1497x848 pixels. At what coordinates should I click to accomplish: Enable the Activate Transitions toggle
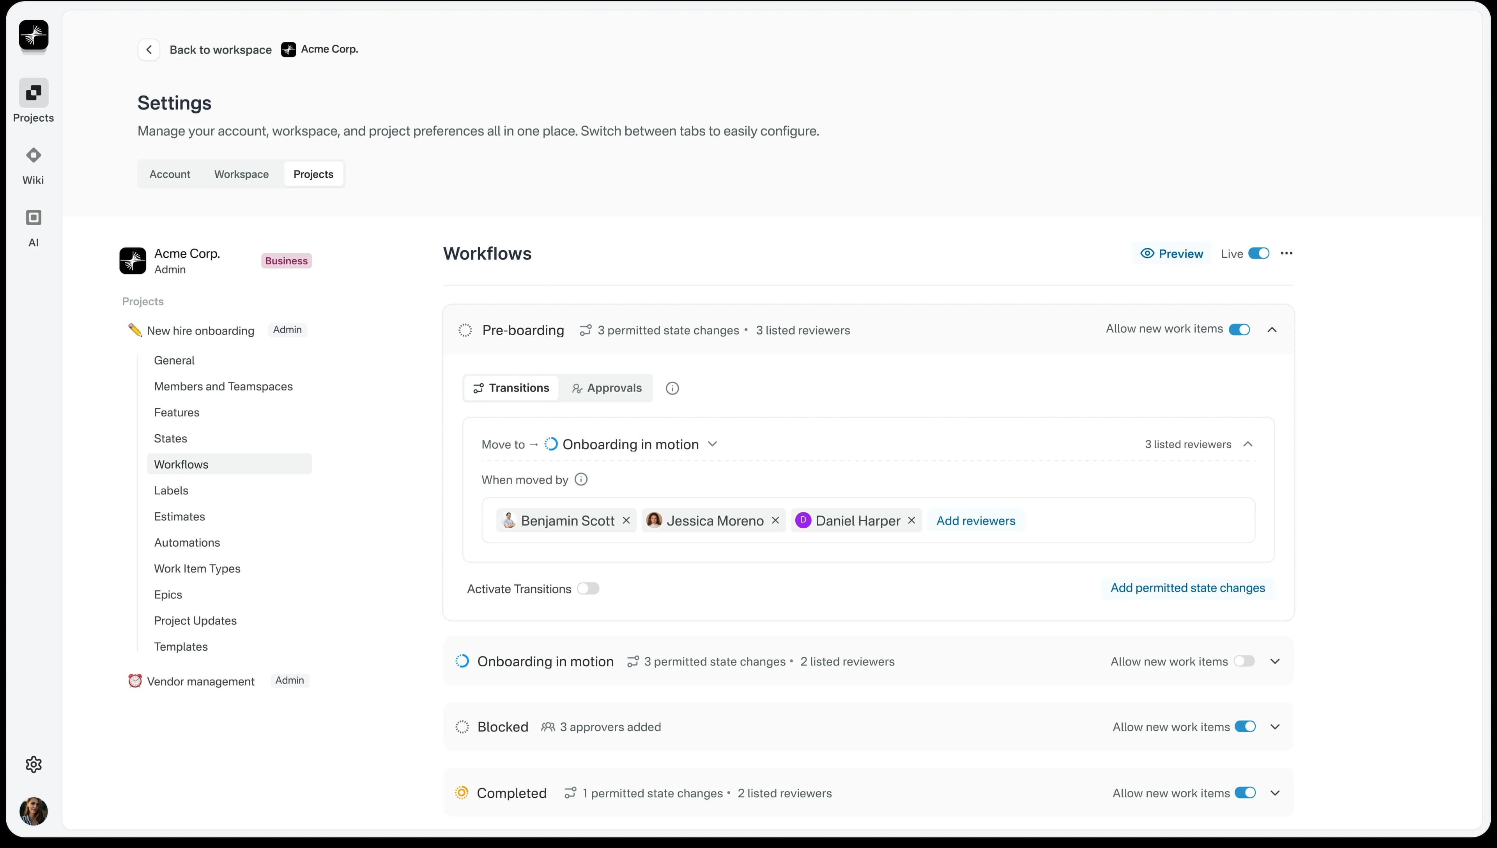[x=589, y=589]
